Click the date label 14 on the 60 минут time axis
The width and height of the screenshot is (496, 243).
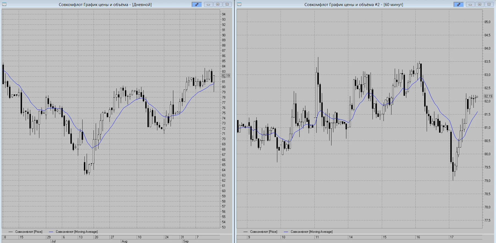coord(351,237)
